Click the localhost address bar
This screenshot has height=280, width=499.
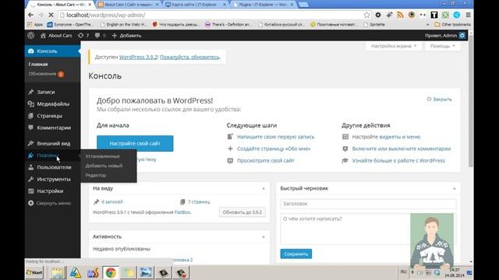(x=210, y=15)
